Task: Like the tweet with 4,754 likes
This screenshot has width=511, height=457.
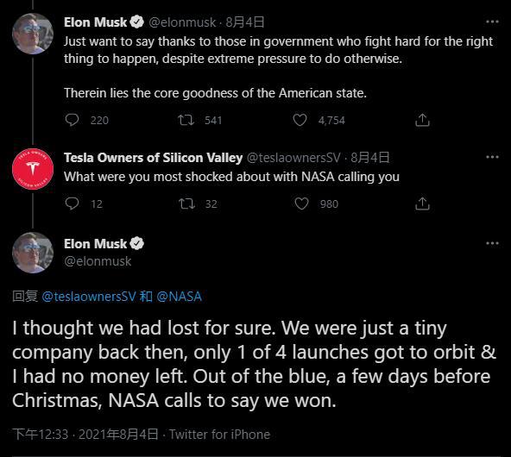Action: pyautogui.click(x=300, y=120)
